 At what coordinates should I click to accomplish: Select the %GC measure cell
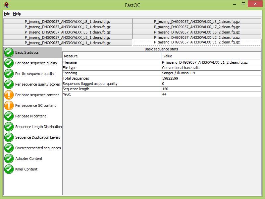tap(112, 94)
